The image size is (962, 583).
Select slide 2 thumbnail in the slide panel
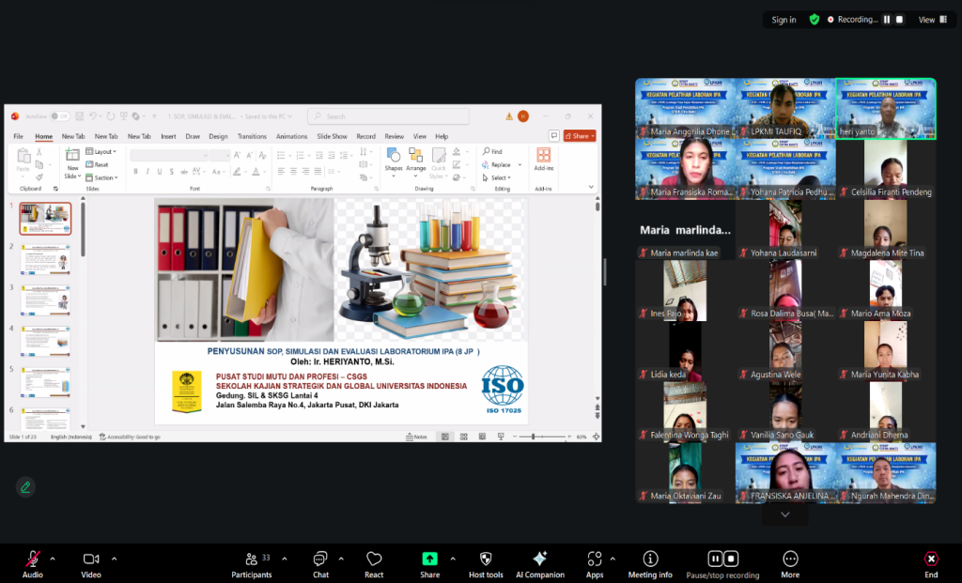tap(45, 259)
